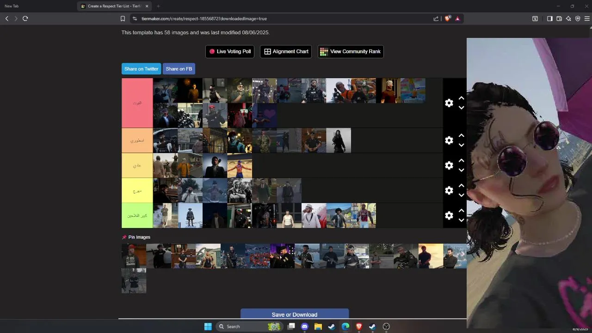The image size is (592, 333).
Task: Open the Alignment Chart view
Action: point(286,51)
